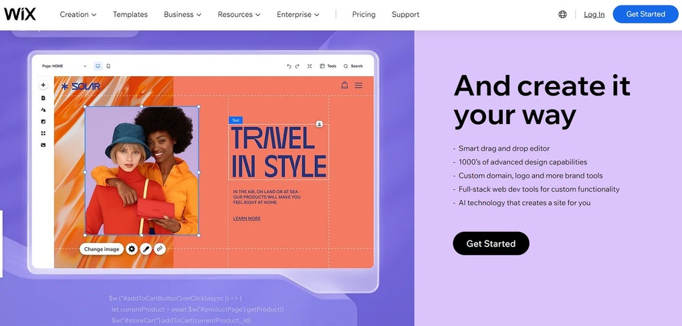This screenshot has width=682, height=326.
Task: Expand the Business dropdown menu
Action: point(183,14)
